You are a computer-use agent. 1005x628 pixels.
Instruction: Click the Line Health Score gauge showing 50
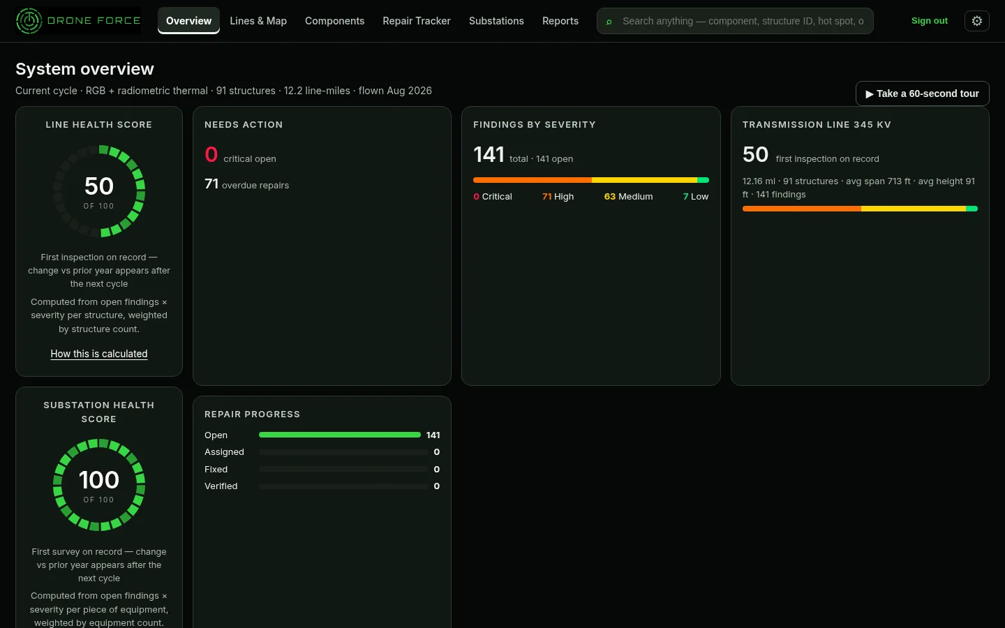(99, 191)
